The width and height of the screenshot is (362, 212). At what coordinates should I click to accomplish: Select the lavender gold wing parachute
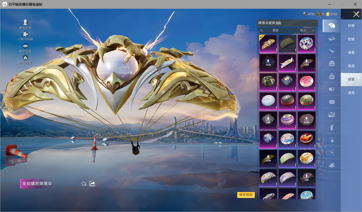(287, 178)
